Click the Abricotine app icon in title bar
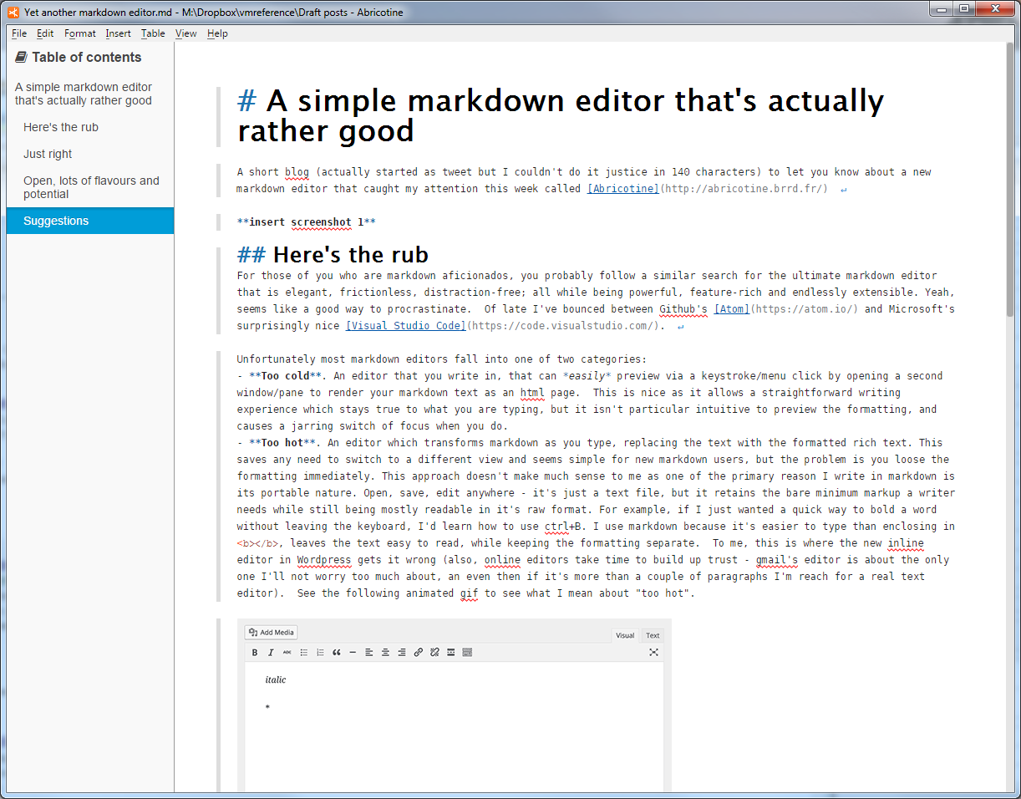Screen dimensions: 1021x799 pos(13,10)
